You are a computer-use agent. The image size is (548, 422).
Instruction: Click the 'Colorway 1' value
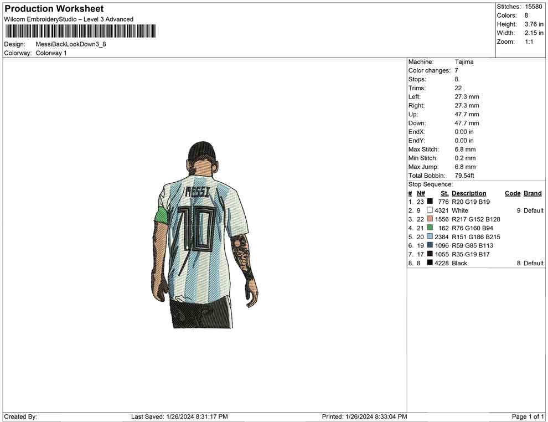coord(51,53)
